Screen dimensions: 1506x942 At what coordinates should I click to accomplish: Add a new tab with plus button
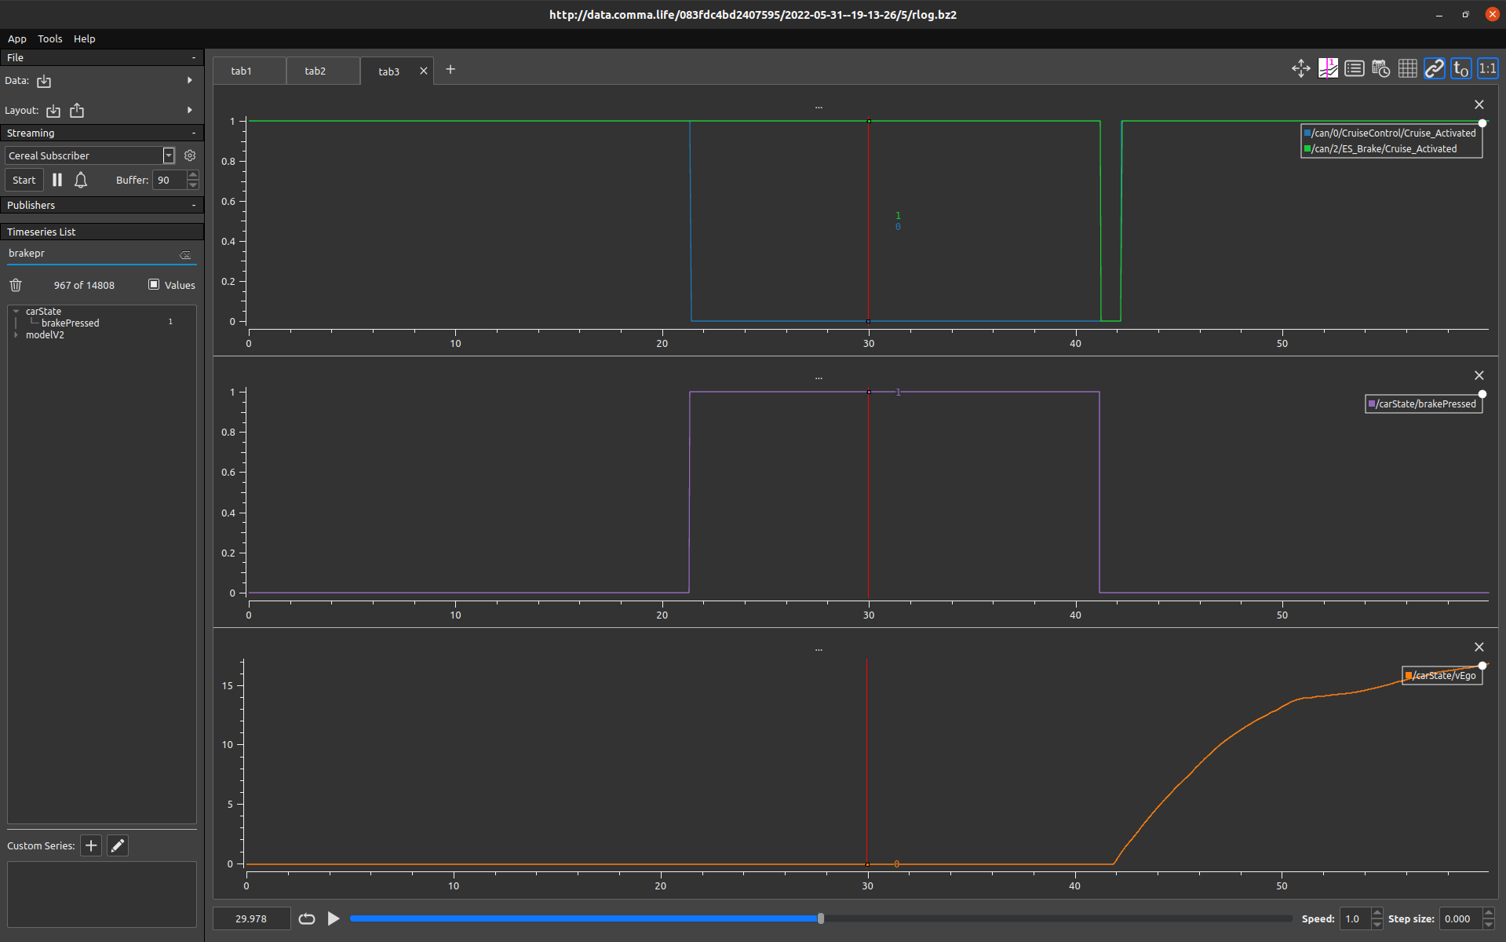click(x=450, y=70)
